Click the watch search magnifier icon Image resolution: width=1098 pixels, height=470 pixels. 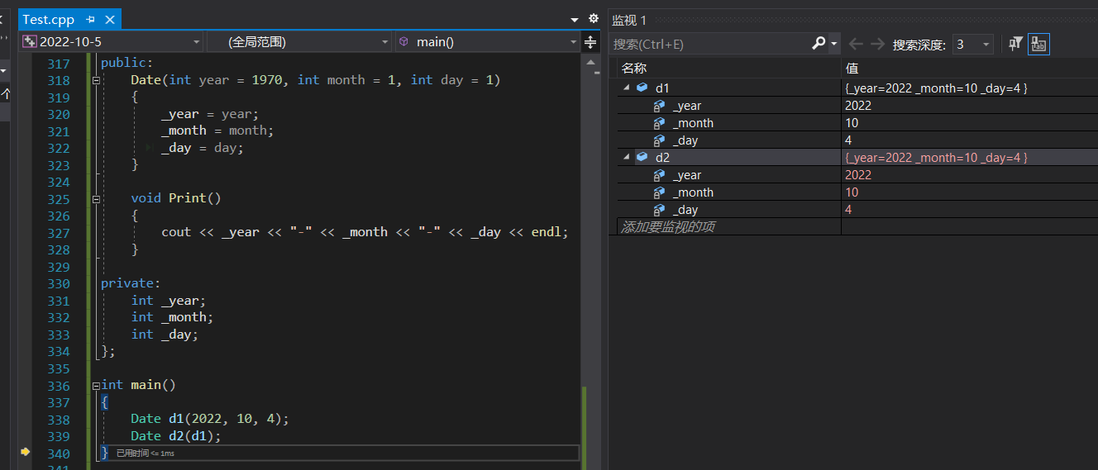pyautogui.click(x=819, y=43)
